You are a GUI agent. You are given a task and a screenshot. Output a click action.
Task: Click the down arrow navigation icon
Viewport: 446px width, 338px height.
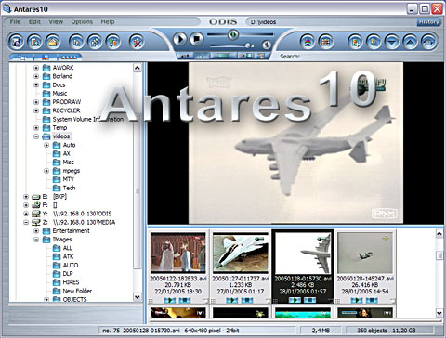point(392,42)
